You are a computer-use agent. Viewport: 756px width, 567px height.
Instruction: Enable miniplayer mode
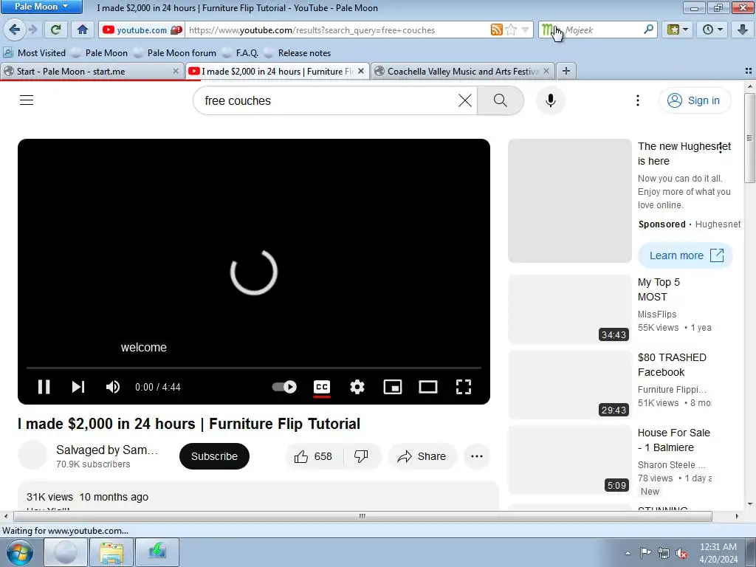click(393, 387)
